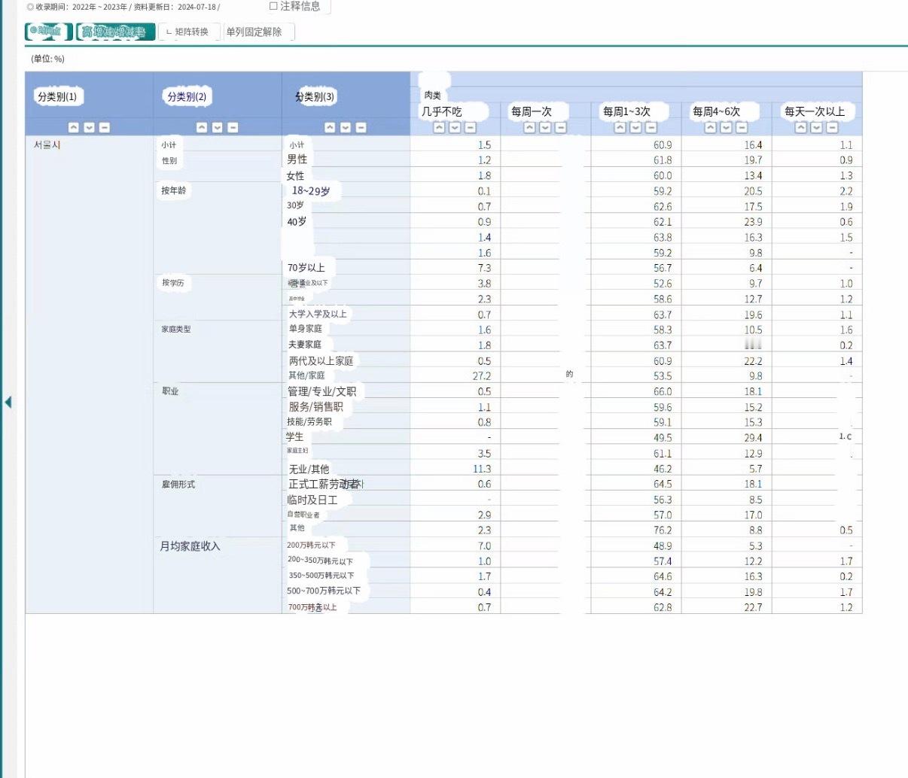Click the 家庭类型 category cell
Screen dimensions: 908x778
click(x=176, y=329)
